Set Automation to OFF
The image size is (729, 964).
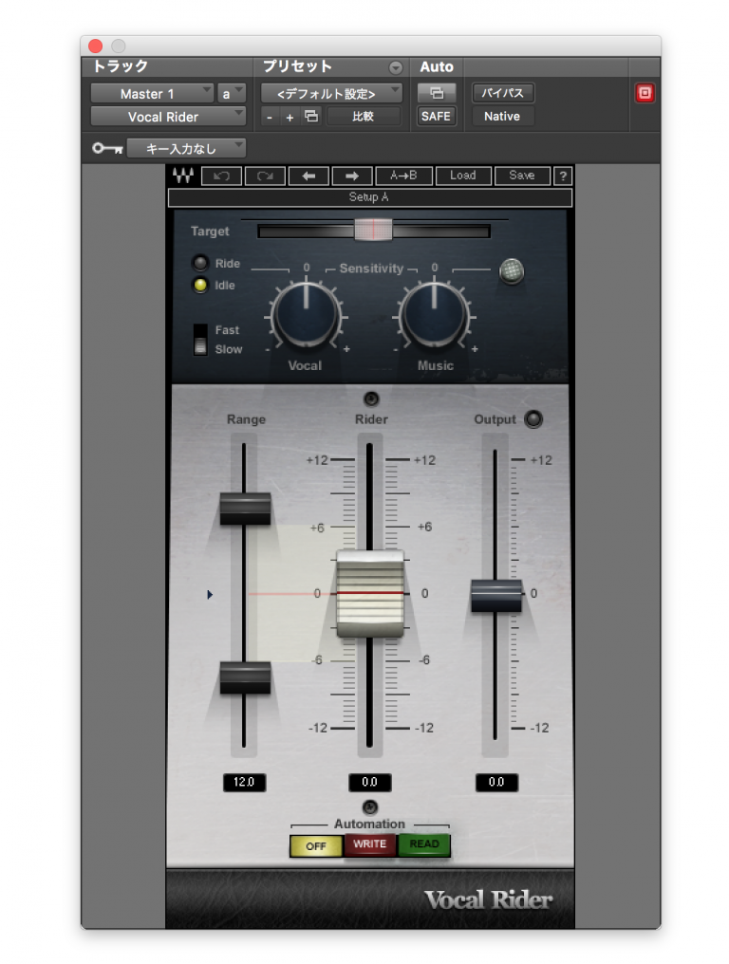tap(315, 846)
